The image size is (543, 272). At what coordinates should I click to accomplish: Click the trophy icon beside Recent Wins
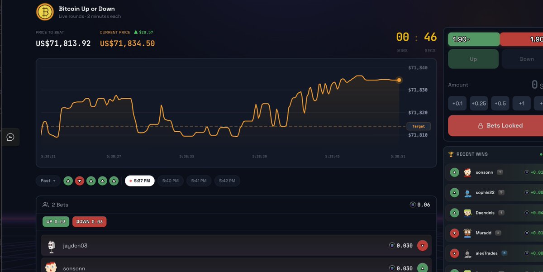451,154
